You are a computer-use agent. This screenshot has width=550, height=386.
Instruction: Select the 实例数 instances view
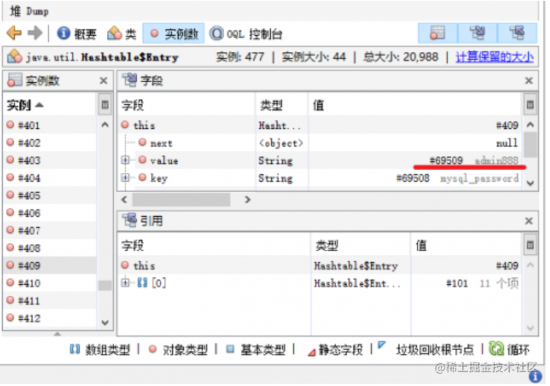174,34
